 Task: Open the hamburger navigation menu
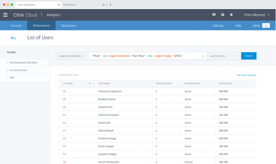pos(5,15)
